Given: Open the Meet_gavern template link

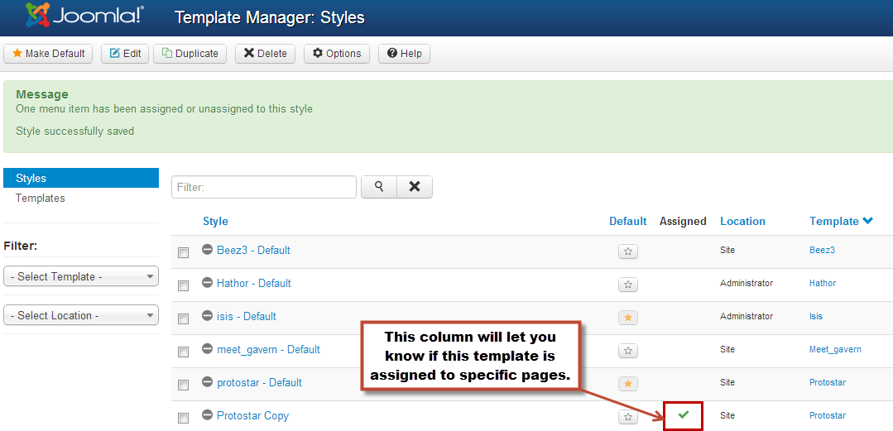Looking at the screenshot, I should [835, 349].
